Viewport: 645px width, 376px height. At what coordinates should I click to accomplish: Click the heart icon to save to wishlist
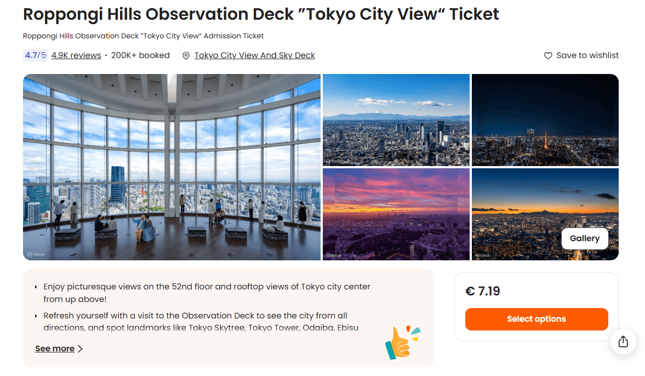[548, 55]
